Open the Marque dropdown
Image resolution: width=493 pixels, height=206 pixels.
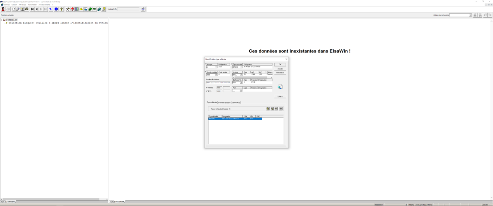click(x=216, y=67)
